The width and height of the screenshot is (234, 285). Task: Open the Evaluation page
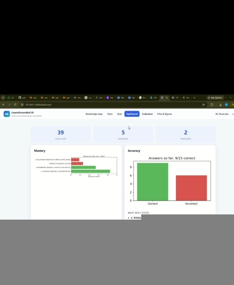(147, 114)
